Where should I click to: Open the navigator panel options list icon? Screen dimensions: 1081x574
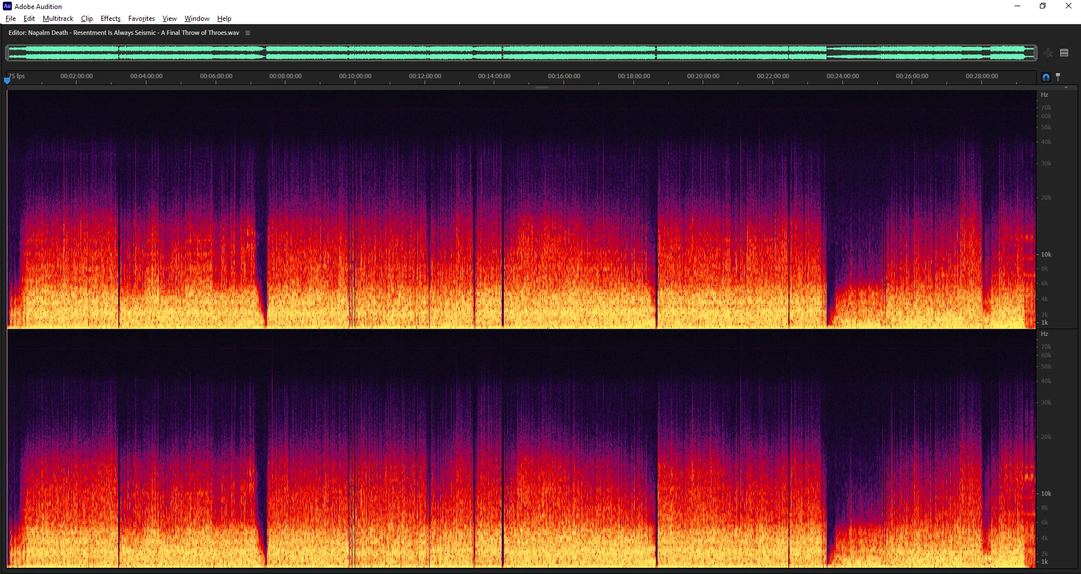point(1064,53)
